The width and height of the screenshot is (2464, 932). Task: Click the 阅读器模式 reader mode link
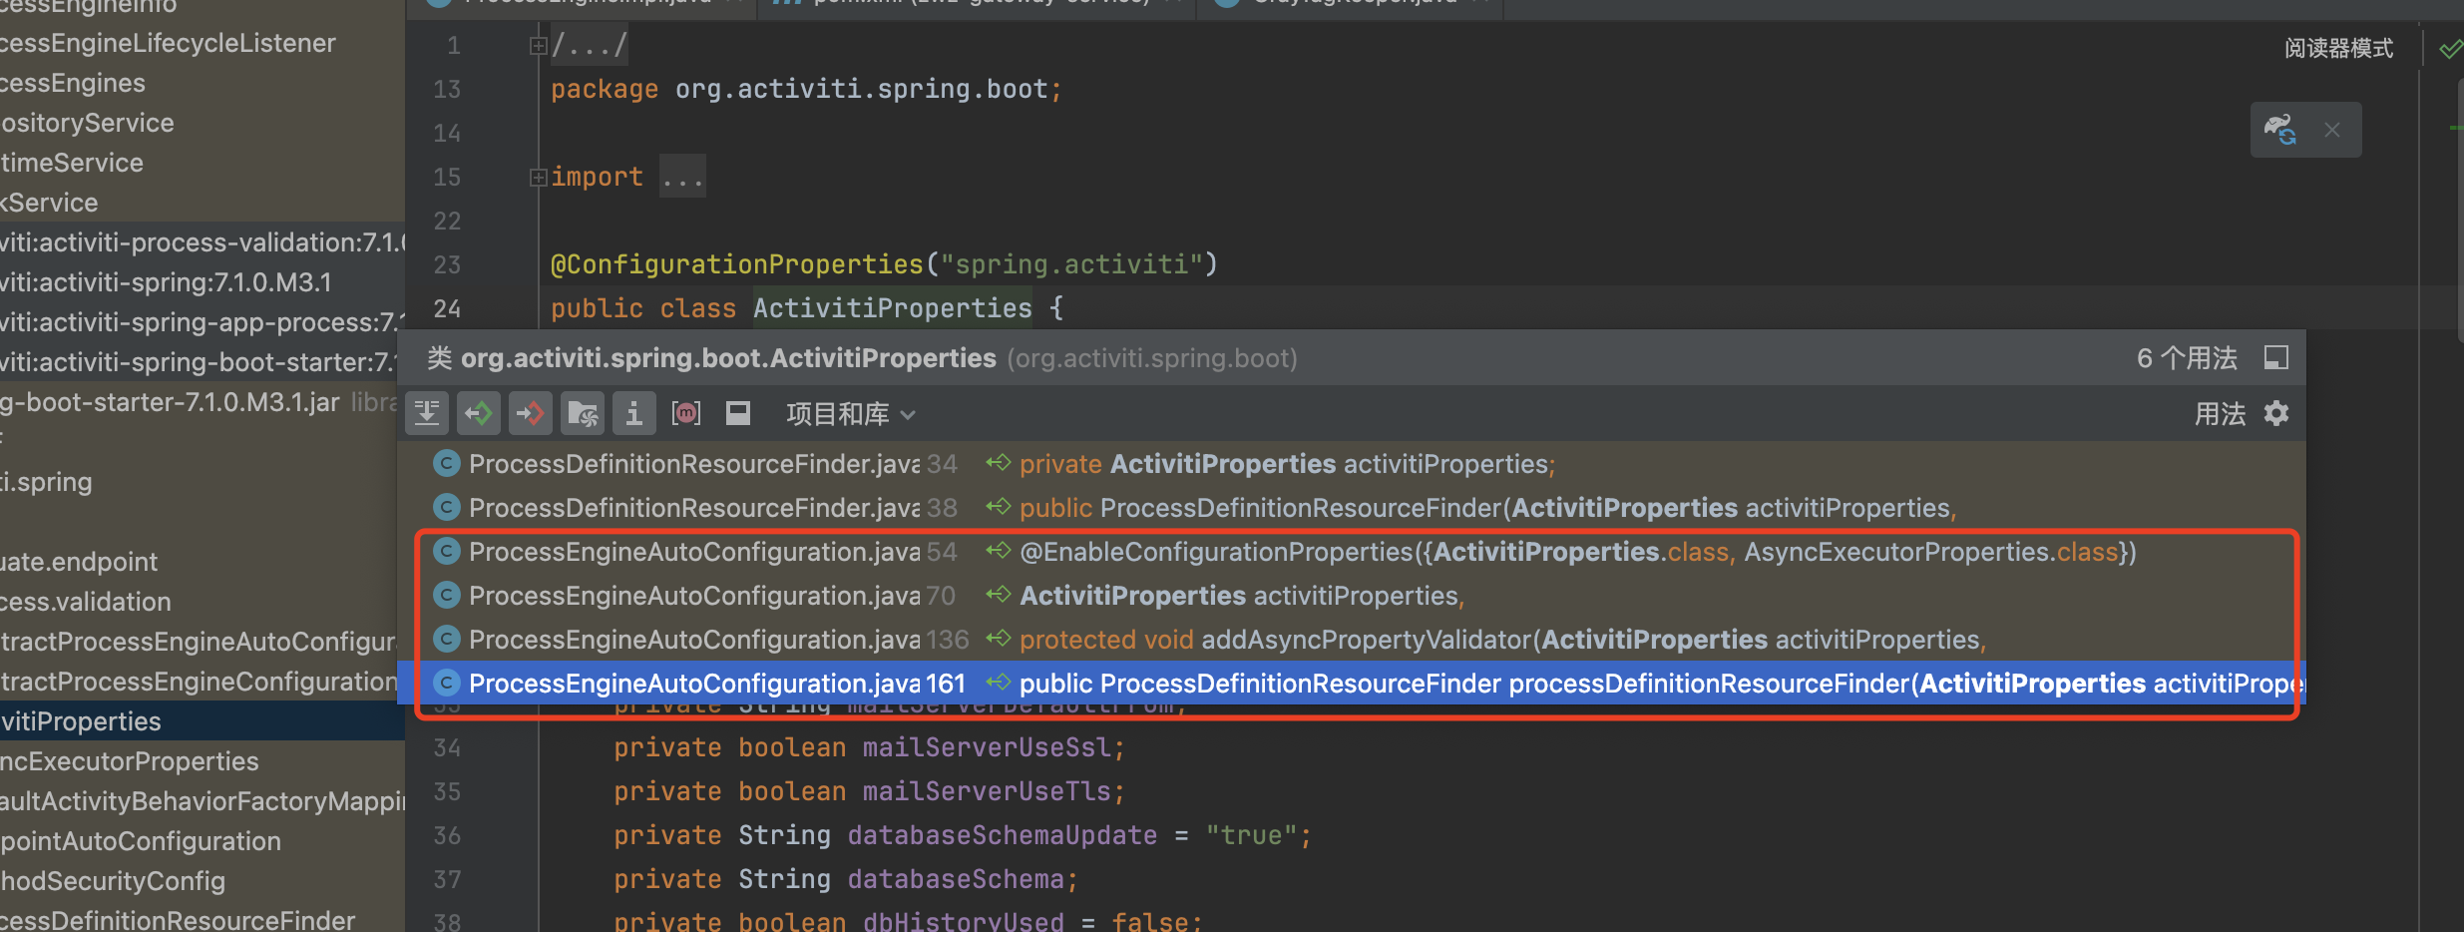(x=2338, y=48)
